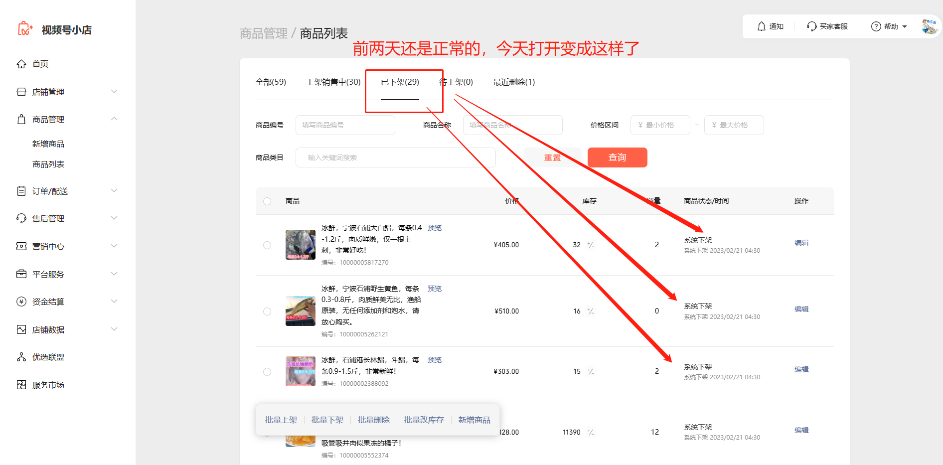Expand the 资金结算 menu chevron
Screen dimensions: 943x465
pos(114,302)
